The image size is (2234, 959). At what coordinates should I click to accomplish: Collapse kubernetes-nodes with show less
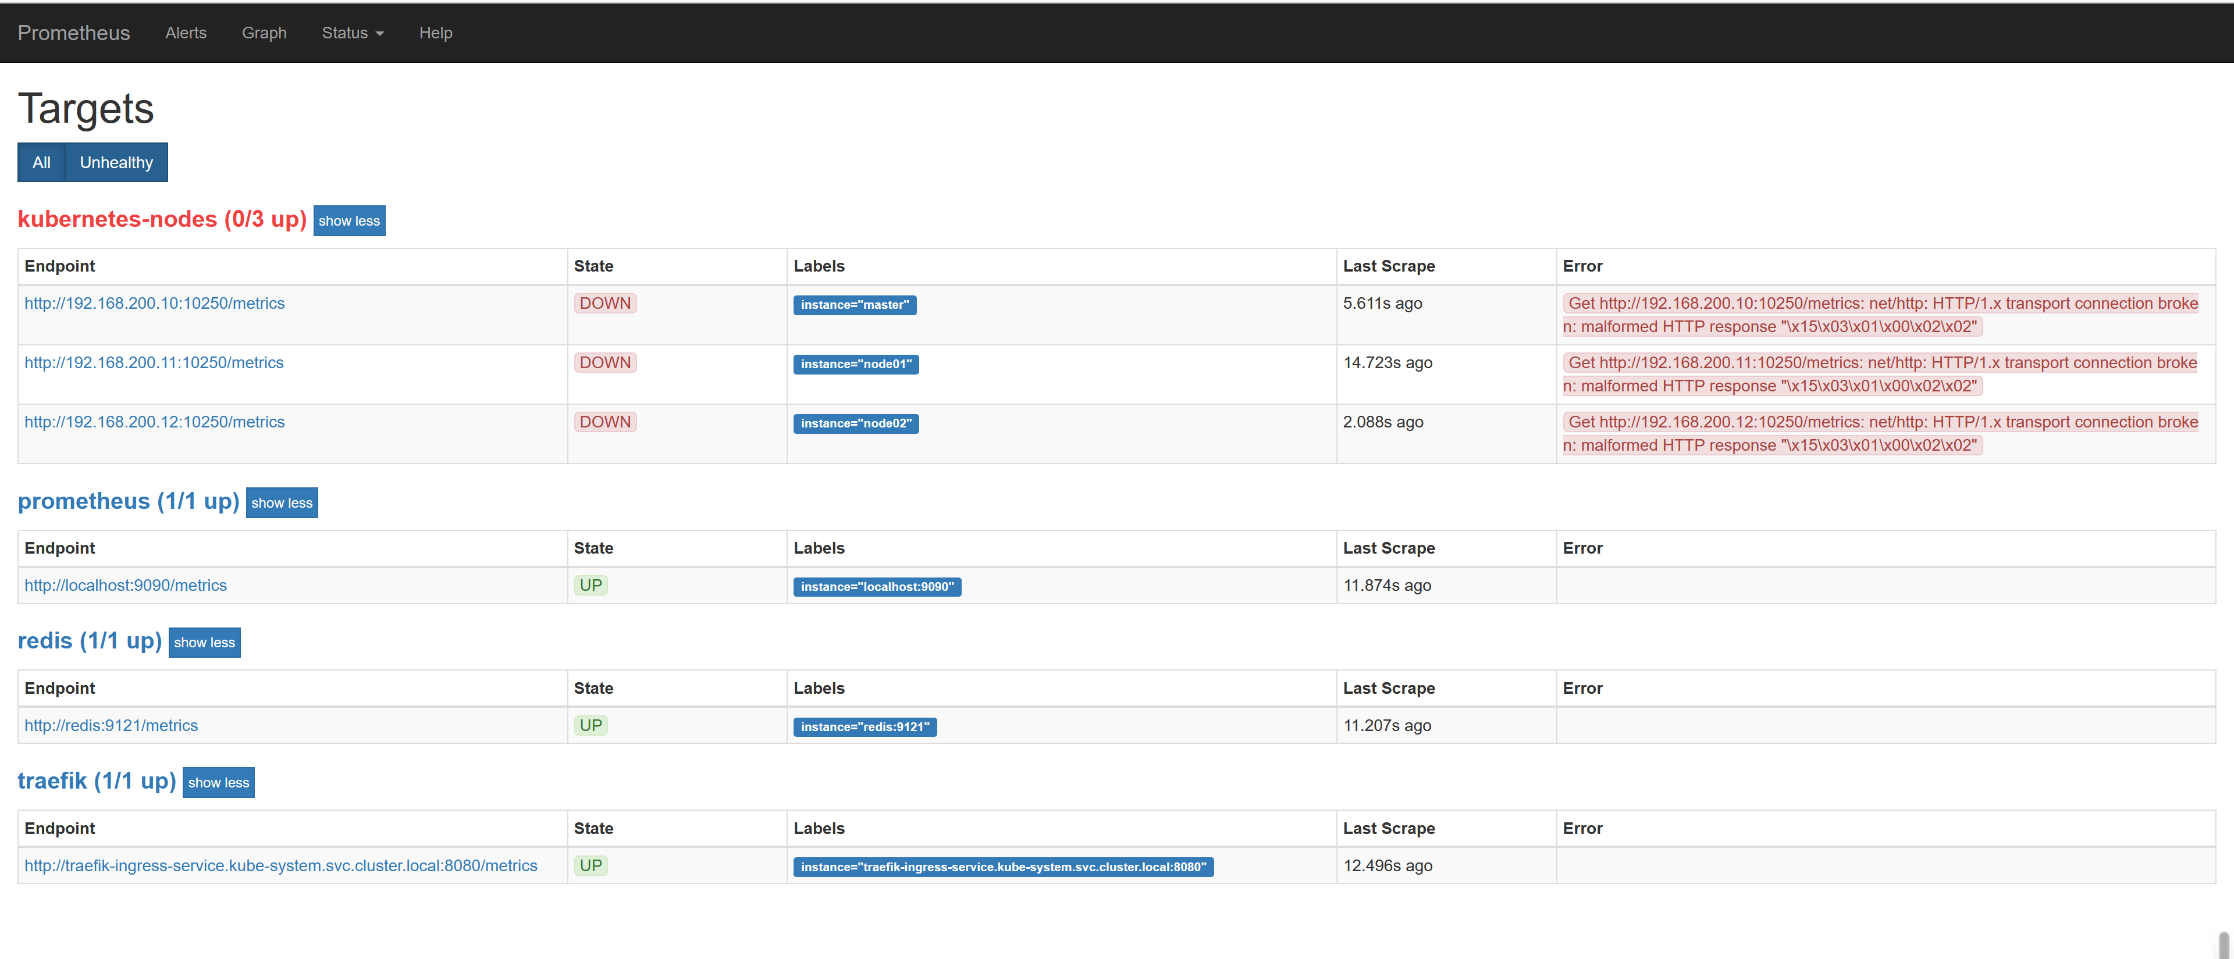click(x=348, y=221)
